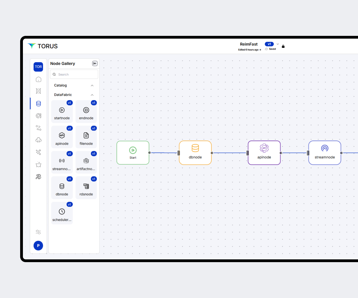Collapse the DataFabric section
The width and height of the screenshot is (358, 298).
[x=92, y=95]
